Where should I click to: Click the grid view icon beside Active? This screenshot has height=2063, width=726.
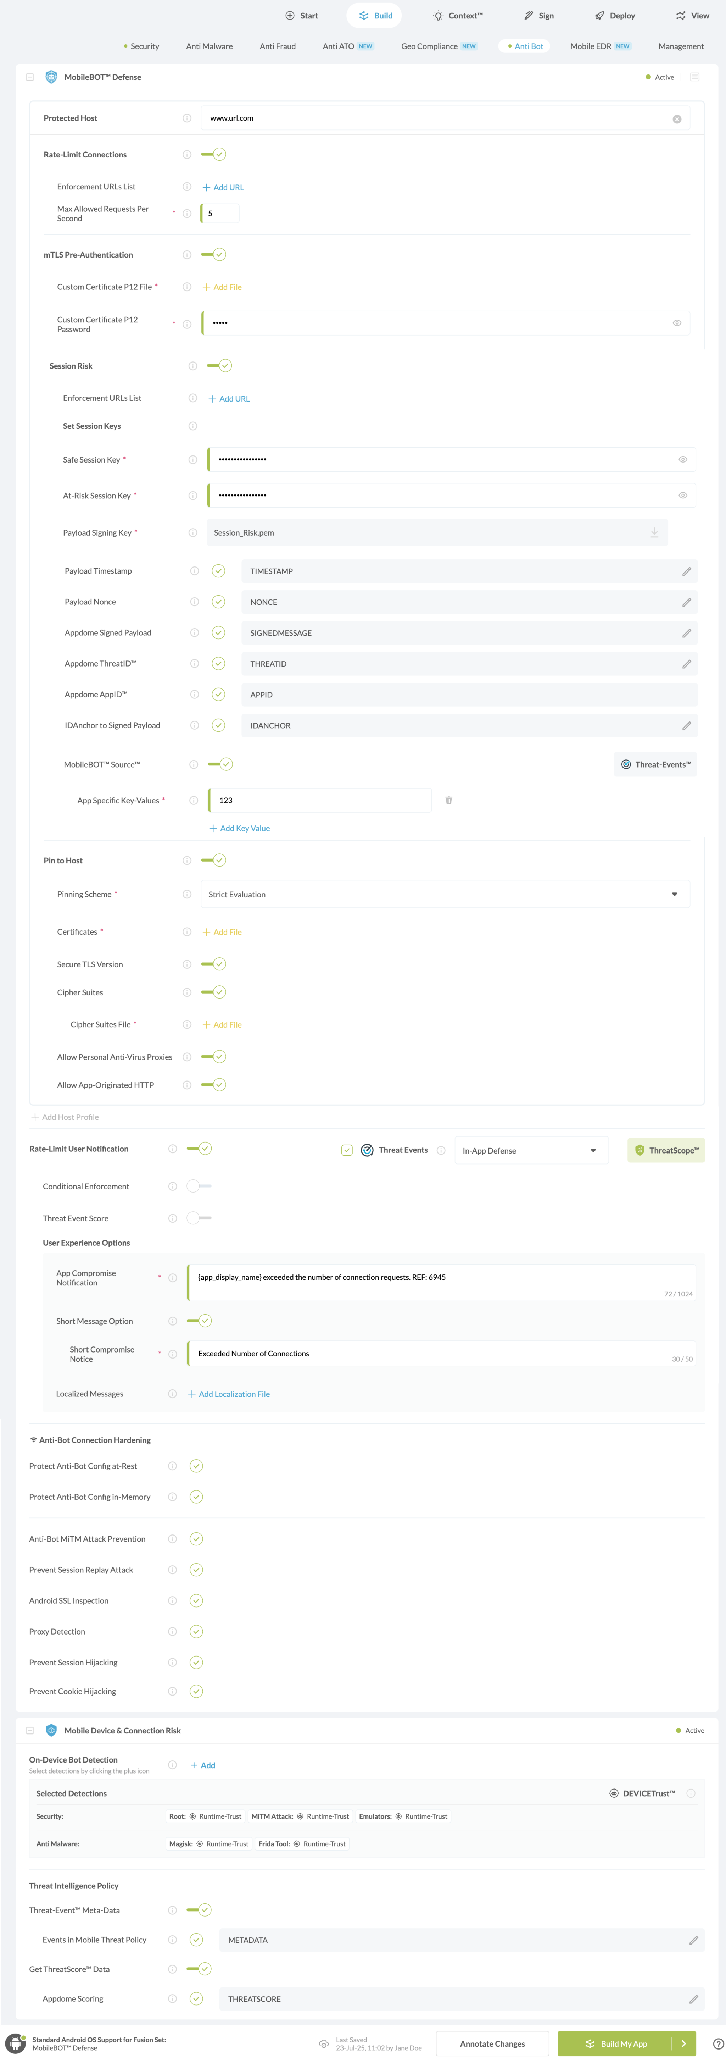695,77
